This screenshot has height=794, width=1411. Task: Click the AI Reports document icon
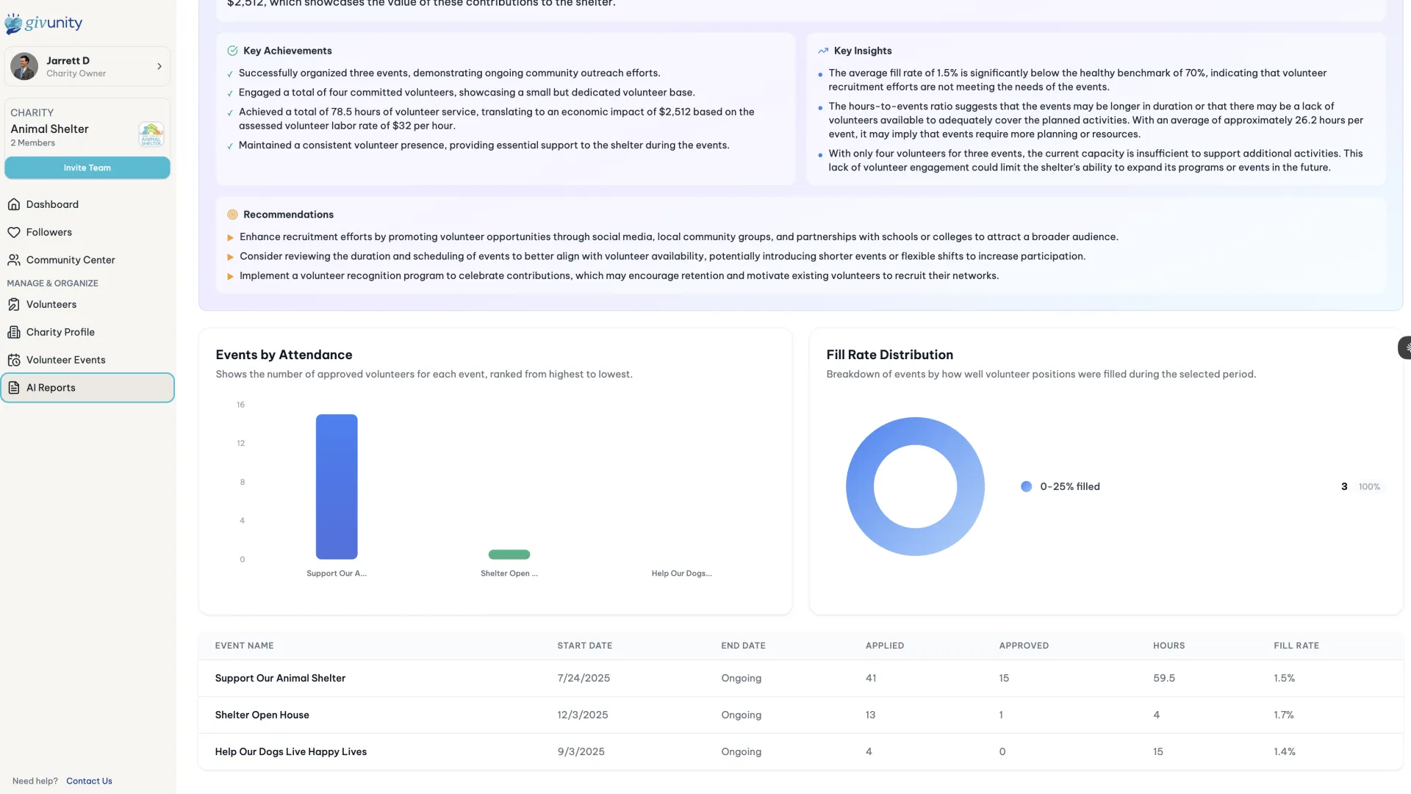[15, 387]
